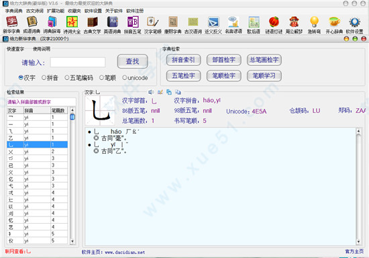Click the 查找 search button
Viewport: 369px width, 258px height.
click(x=132, y=62)
